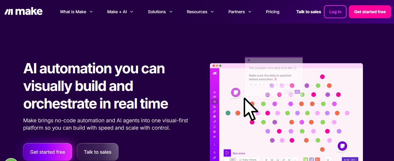The image size is (394, 161).
Task: Click the Talk to sales button below the headline
Action: tap(98, 152)
